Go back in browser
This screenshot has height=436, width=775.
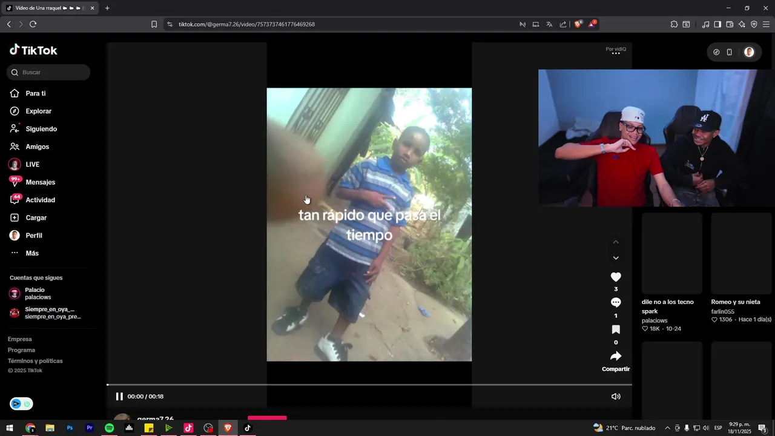point(8,24)
